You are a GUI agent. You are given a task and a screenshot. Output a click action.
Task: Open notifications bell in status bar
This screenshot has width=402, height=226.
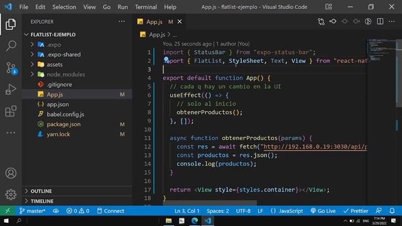point(392,211)
